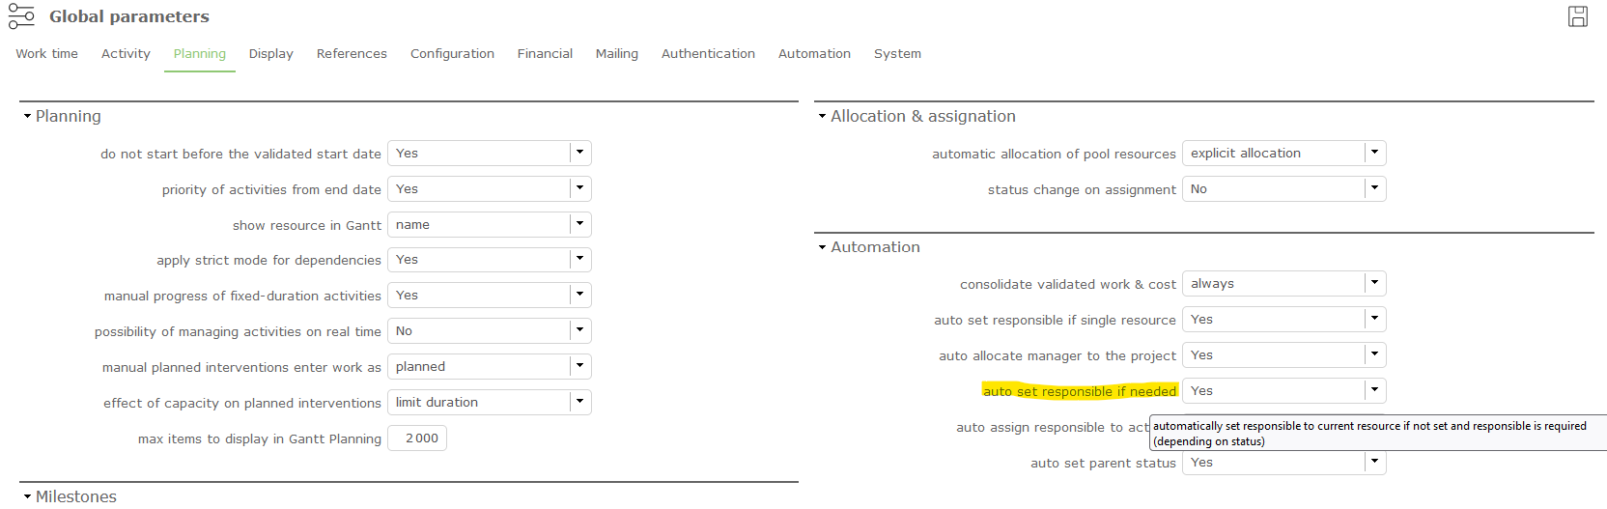This screenshot has width=1607, height=509.
Task: Collapse the Planning section
Action: pyautogui.click(x=28, y=117)
